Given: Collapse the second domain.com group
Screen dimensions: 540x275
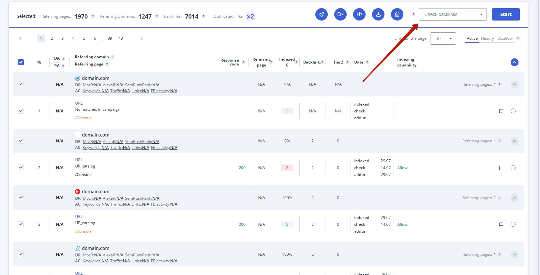Looking at the screenshot, I should [x=515, y=141].
